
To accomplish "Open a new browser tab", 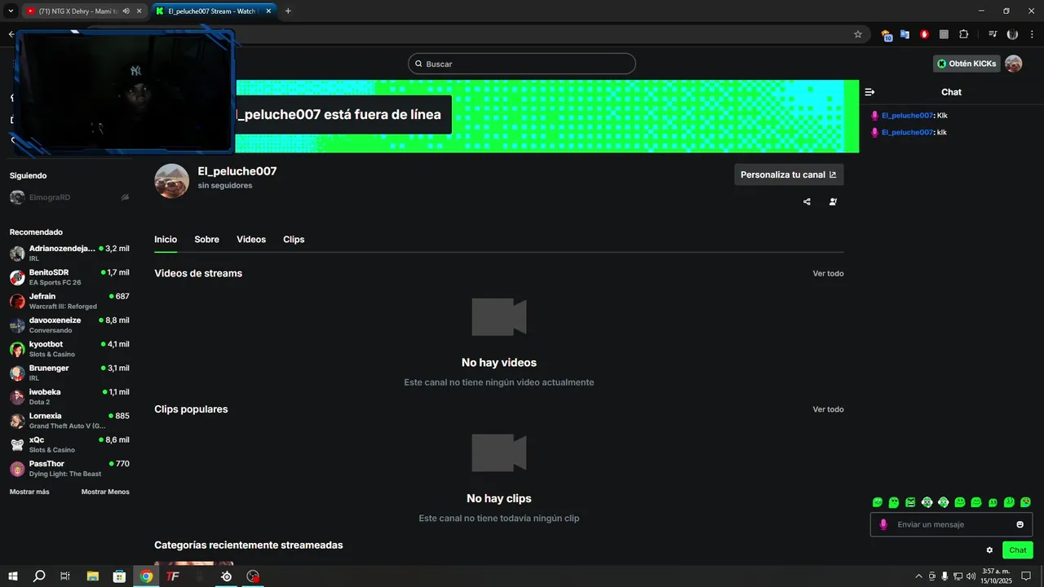I will (288, 11).
